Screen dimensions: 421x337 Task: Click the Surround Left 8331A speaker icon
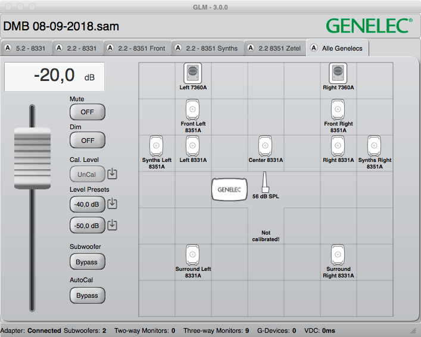(x=193, y=255)
